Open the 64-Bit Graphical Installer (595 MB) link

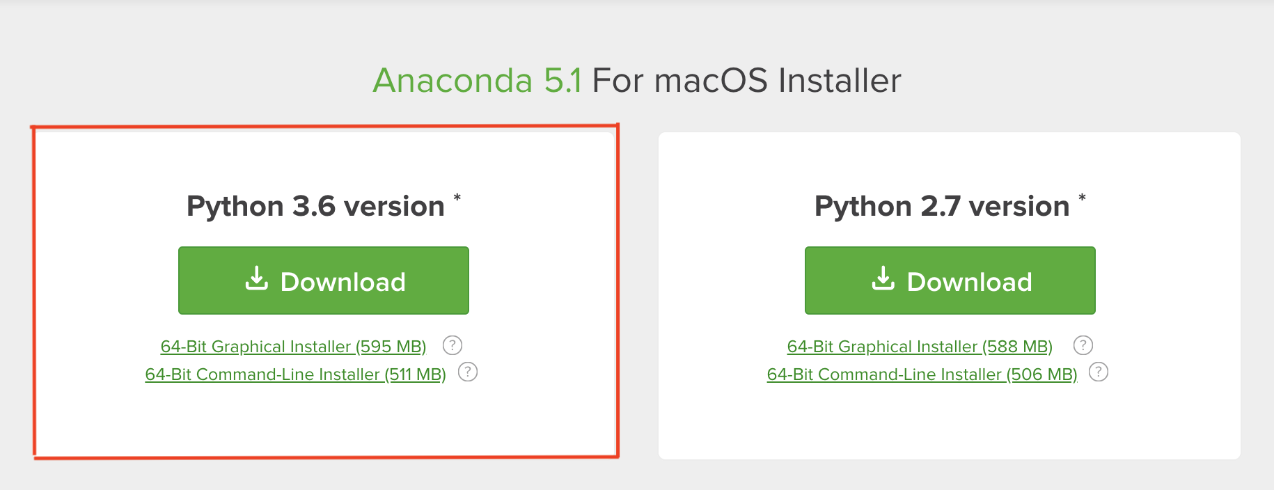pos(293,347)
